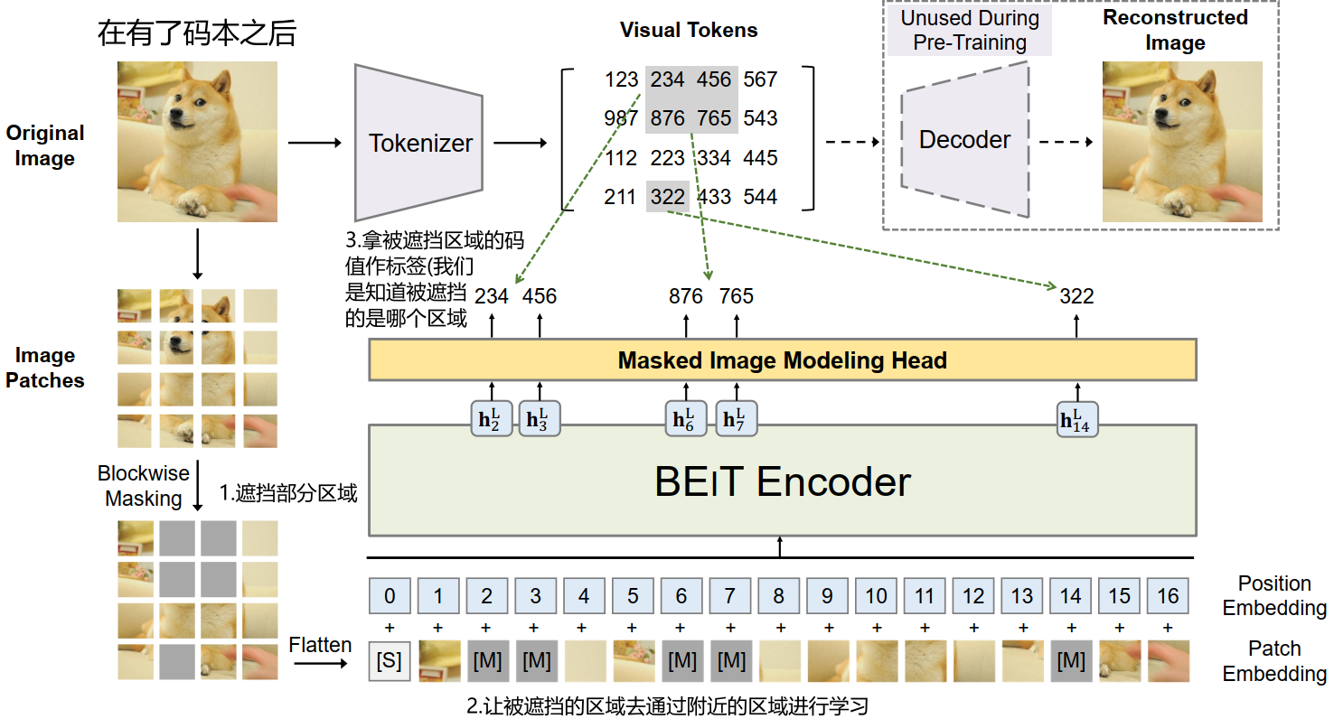The height and width of the screenshot is (728, 1334).
Task: Click position embedding box 5
Action: [633, 596]
